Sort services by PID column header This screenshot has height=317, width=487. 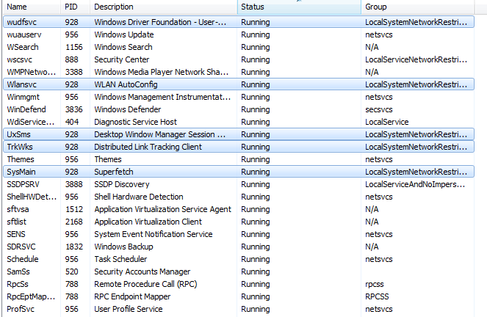tap(75, 7)
